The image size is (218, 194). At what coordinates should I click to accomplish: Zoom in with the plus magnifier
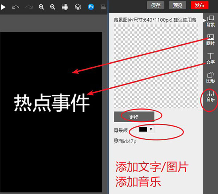(41, 7)
